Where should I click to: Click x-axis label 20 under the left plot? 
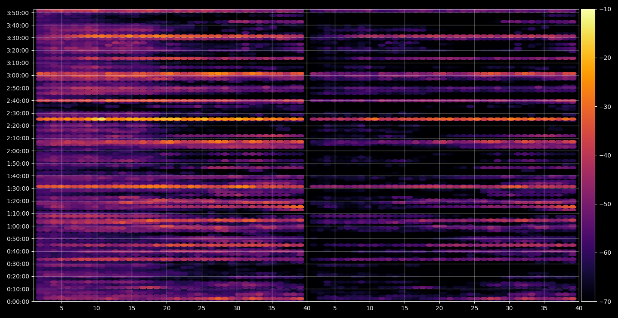[x=167, y=308]
